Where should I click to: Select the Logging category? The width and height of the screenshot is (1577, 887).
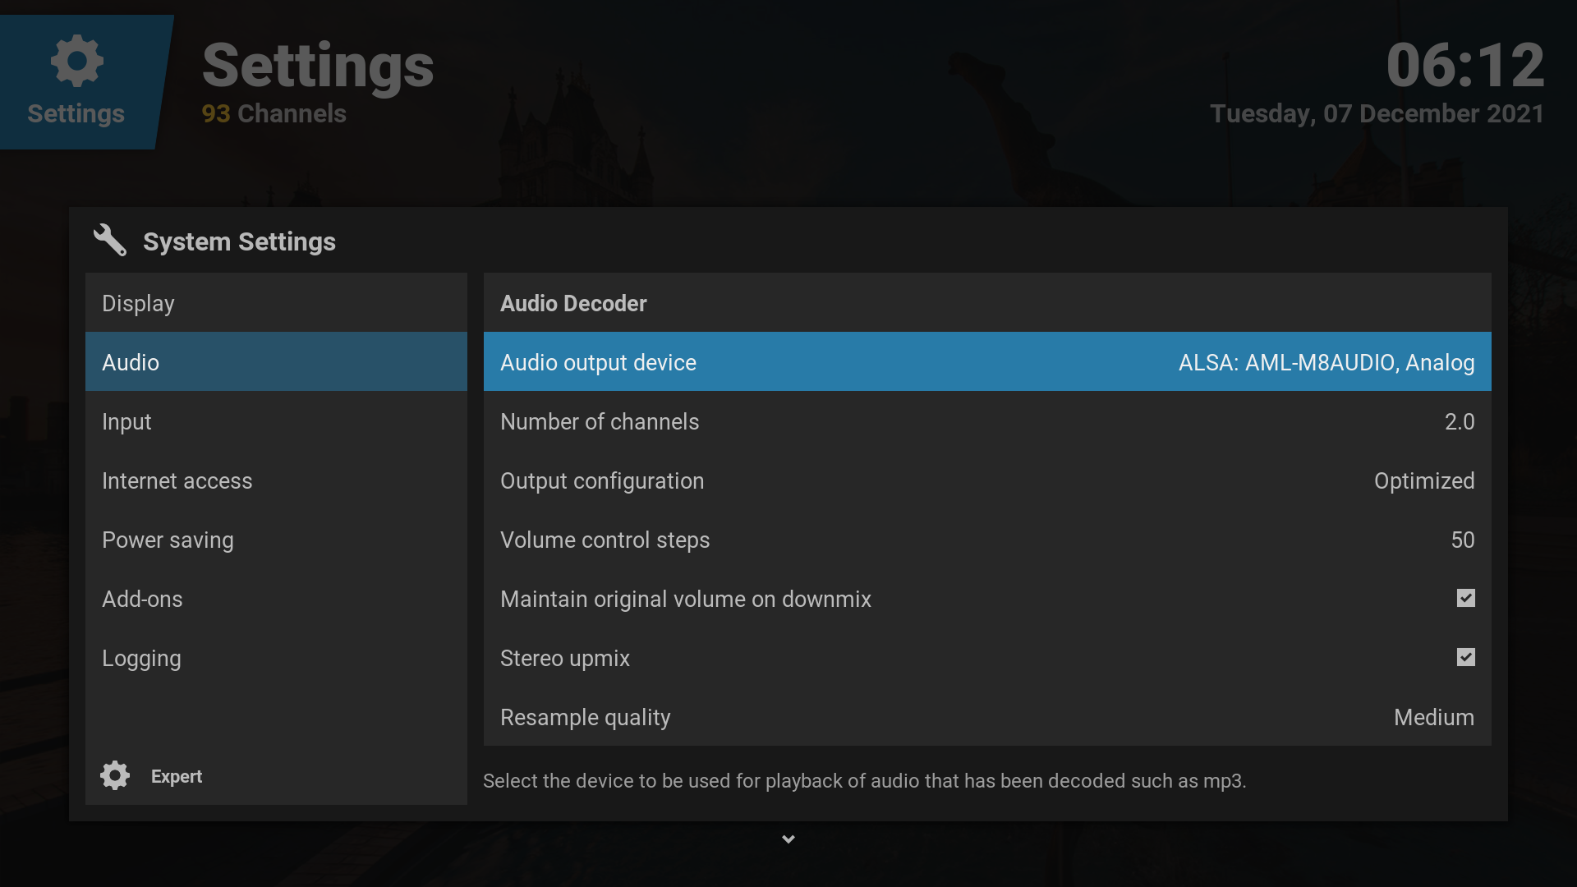pos(276,658)
